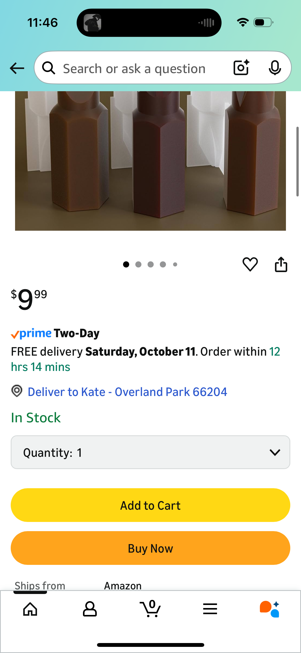The height and width of the screenshot is (653, 301).
Task: Click Buy Now button
Action: click(150, 548)
